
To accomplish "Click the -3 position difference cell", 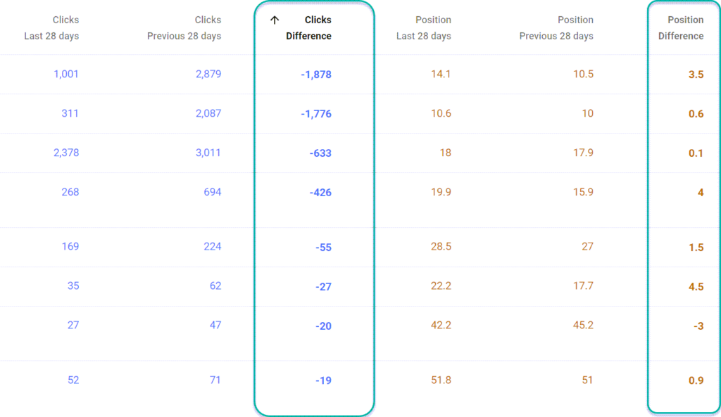I will [x=698, y=326].
